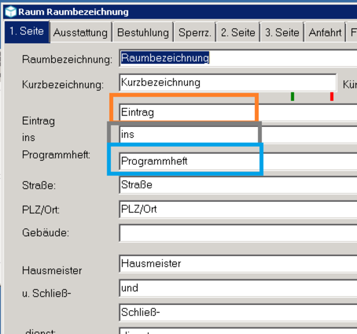The width and height of the screenshot is (357, 334).
Task: Click the cube icon in title bar
Action: coord(10,12)
